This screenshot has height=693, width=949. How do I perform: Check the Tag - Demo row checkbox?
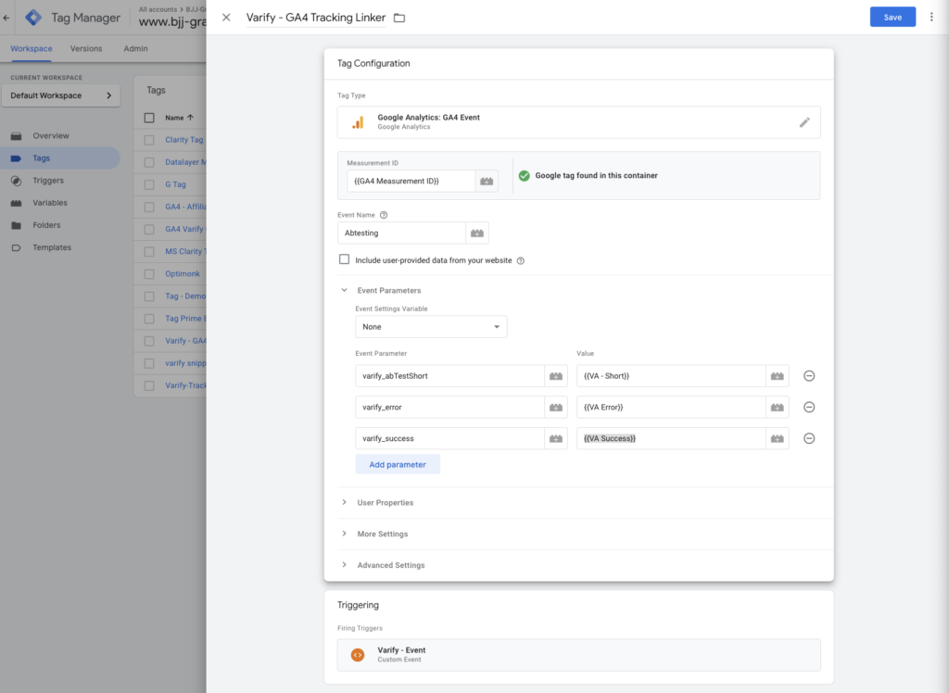pyautogui.click(x=149, y=296)
